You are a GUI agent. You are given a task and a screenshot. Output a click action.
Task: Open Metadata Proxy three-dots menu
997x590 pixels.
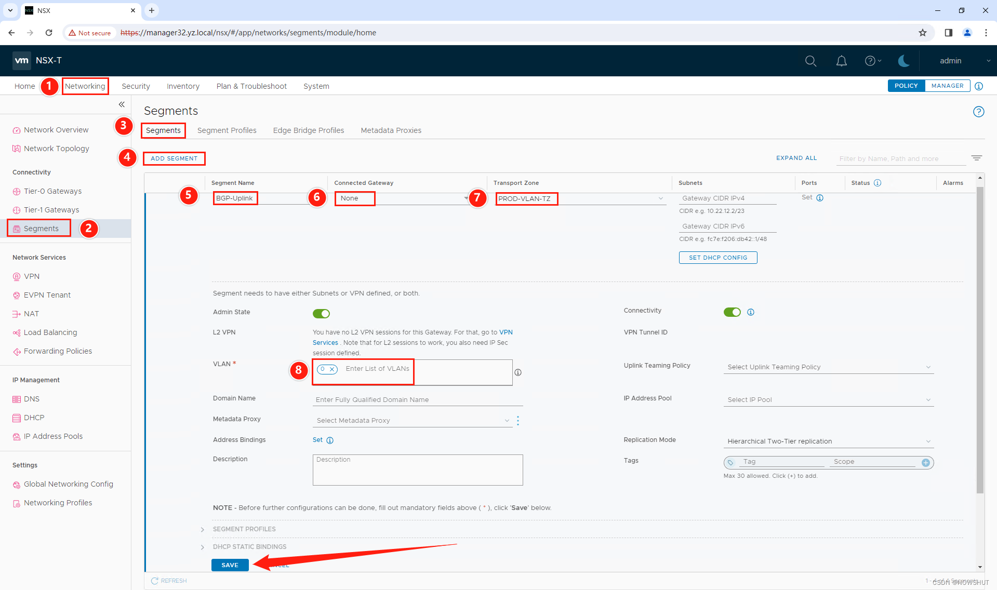518,421
